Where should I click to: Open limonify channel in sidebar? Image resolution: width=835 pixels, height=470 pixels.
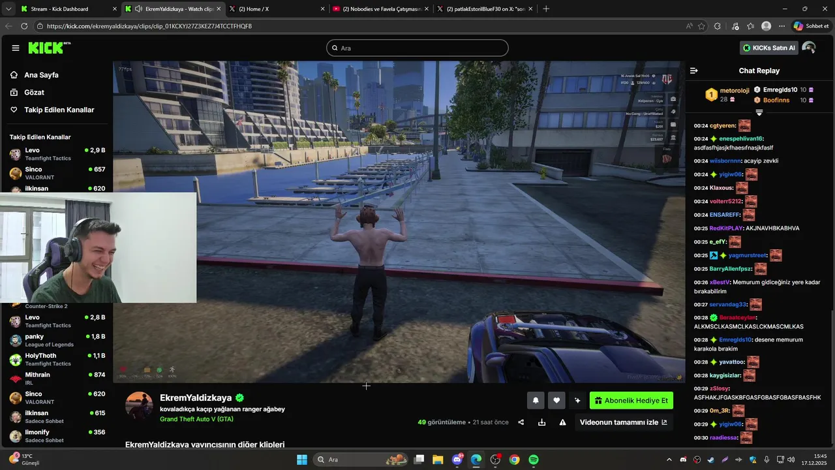pos(57,435)
